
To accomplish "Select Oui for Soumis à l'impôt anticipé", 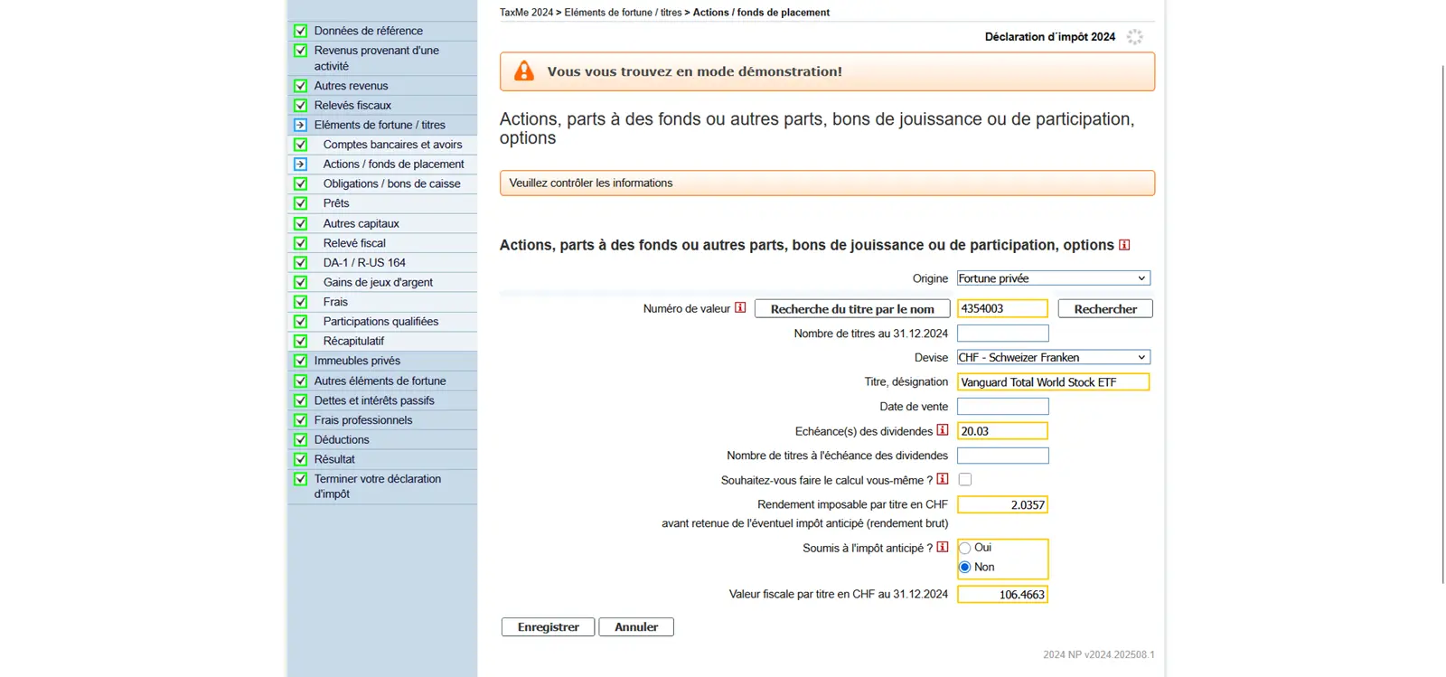I will click(x=965, y=548).
